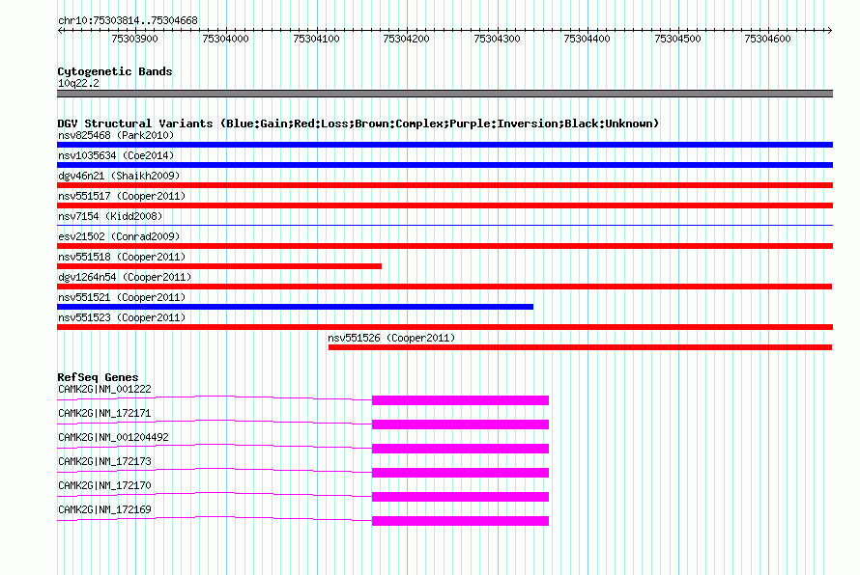Image resolution: width=860 pixels, height=575 pixels.
Task: Click magenta exon block of CAMK2G NM_001222
Action: [460, 400]
